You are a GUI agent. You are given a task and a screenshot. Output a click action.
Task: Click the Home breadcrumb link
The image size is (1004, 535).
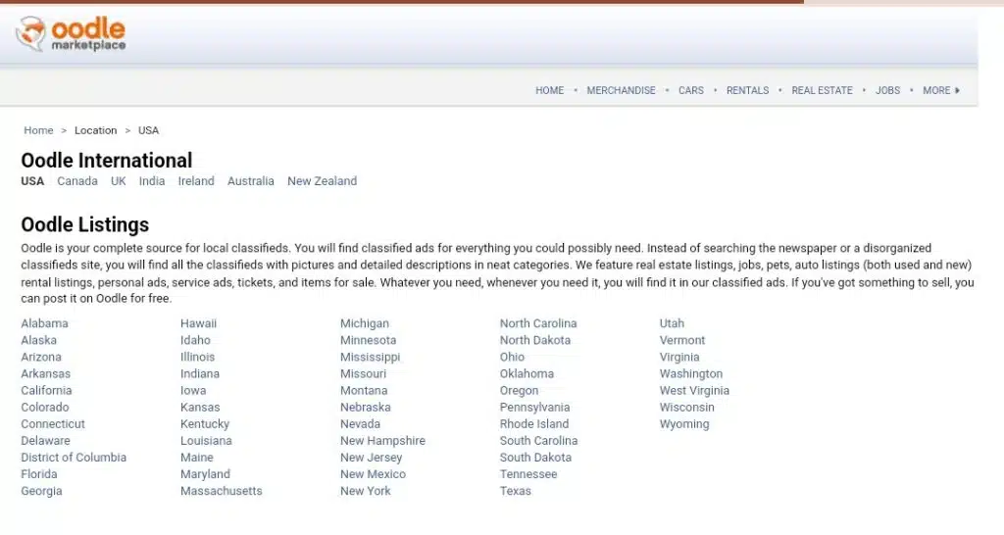(38, 130)
